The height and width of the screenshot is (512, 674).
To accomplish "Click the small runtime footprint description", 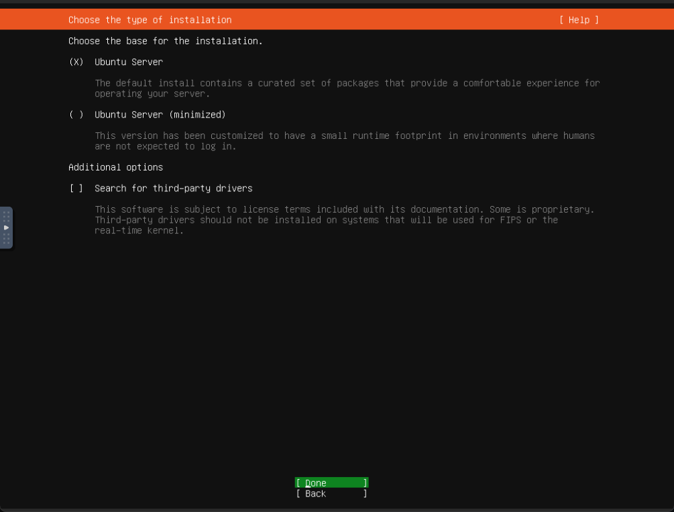I will coord(345,141).
